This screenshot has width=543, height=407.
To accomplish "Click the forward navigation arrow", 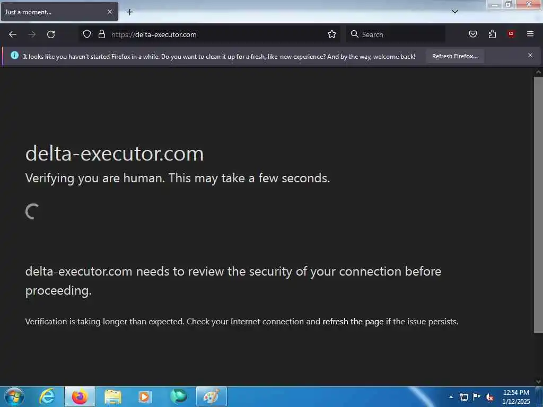I will [32, 34].
